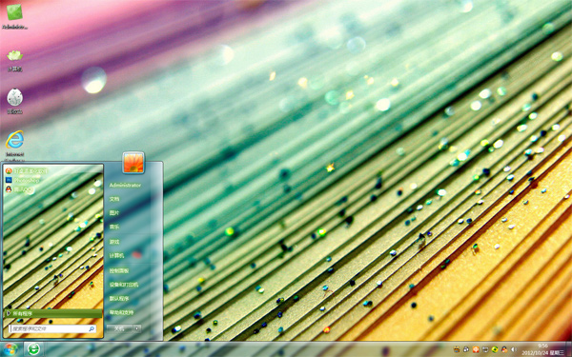Open 游戏 (Games) in Start menu
Viewport: 572px width, 357px height.
click(x=114, y=242)
